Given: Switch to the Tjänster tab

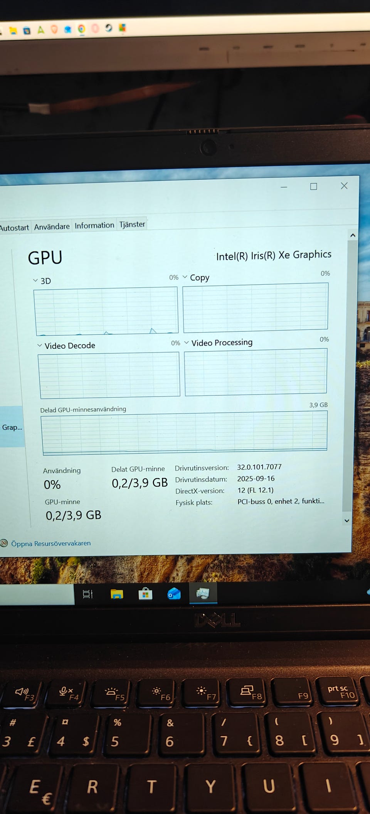Looking at the screenshot, I should pos(132,224).
